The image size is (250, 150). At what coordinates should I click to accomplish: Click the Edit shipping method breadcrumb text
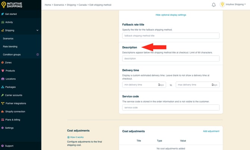click(100, 5)
